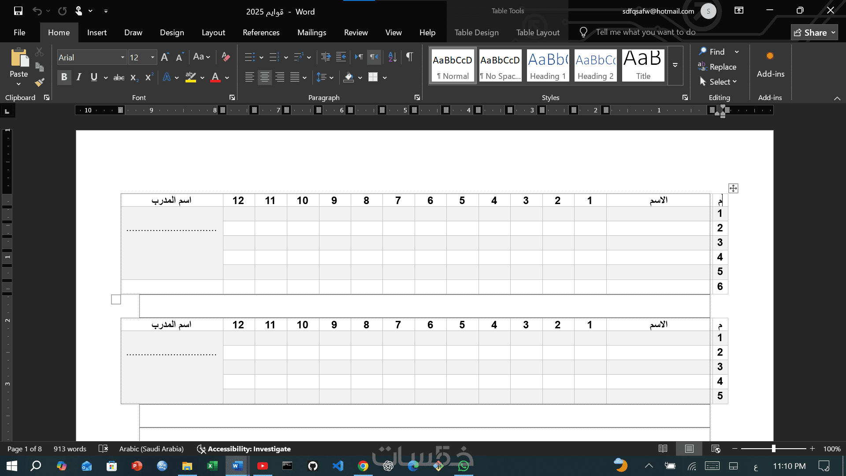This screenshot has width=846, height=476.
Task: Click the Format Painter brush icon
Action: click(40, 82)
